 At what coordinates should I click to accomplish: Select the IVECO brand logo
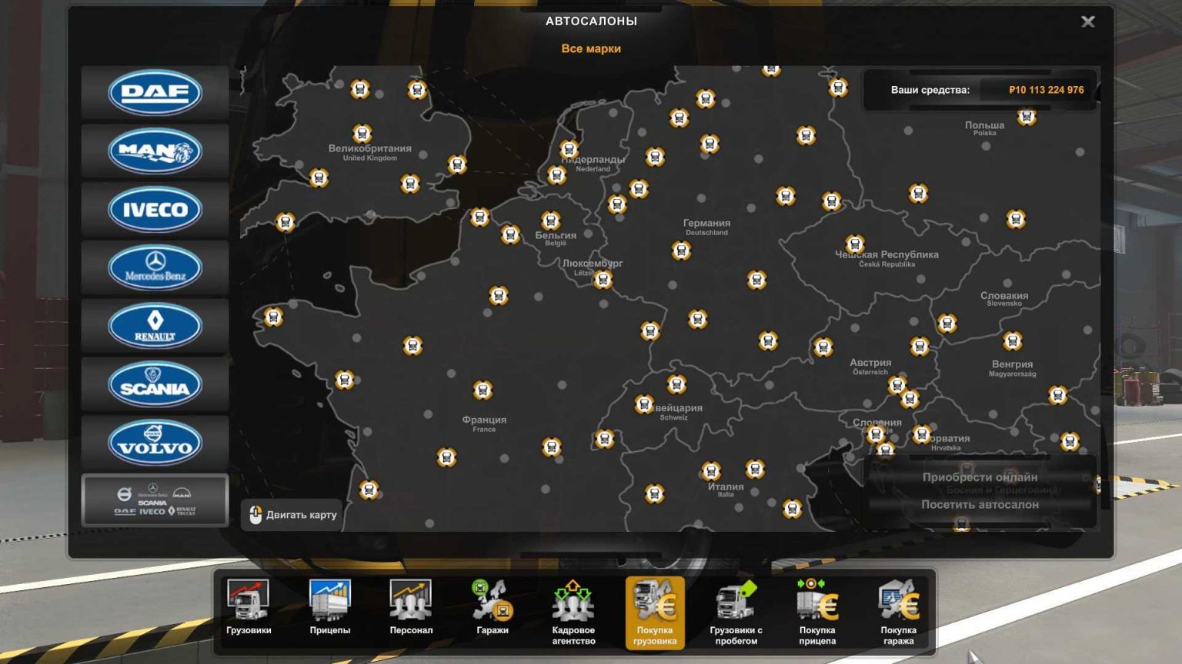pos(153,209)
